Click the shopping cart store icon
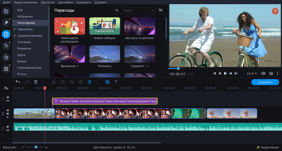 pos(161,10)
